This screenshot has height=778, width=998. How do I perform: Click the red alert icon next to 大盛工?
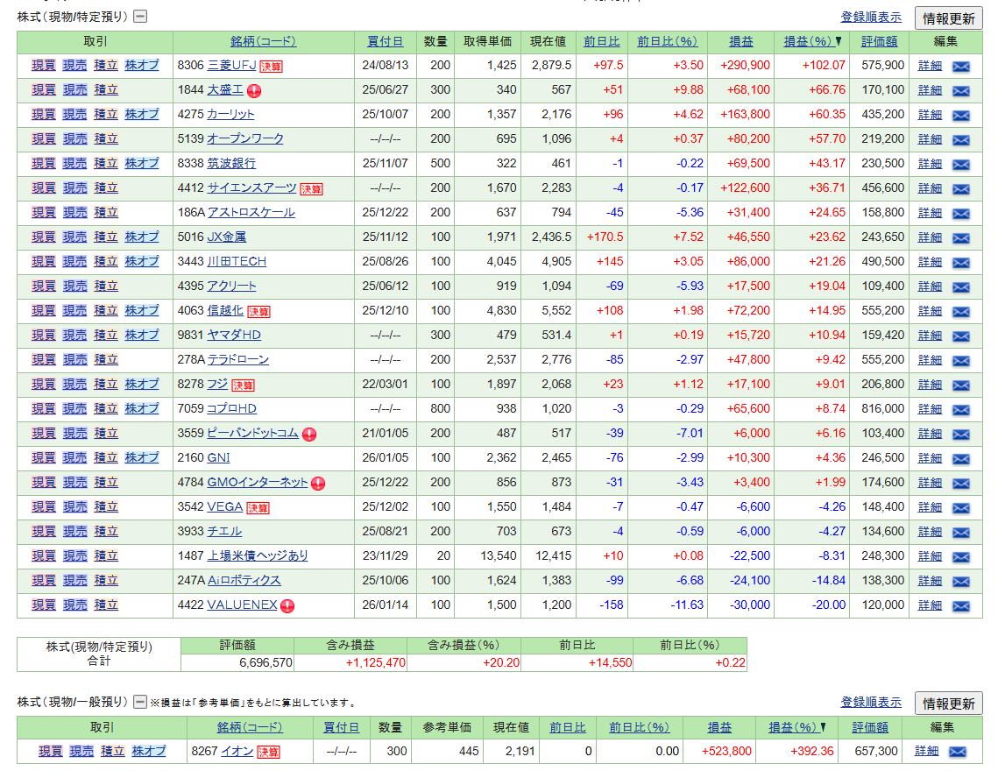pyautogui.click(x=254, y=90)
